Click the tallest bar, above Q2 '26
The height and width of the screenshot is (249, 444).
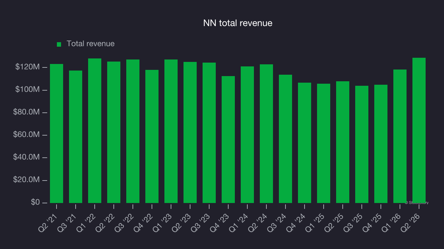[x=419, y=130]
